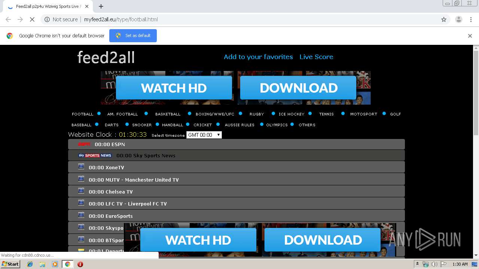
Task: Click the bottom WATCH HD button
Action: point(198,240)
